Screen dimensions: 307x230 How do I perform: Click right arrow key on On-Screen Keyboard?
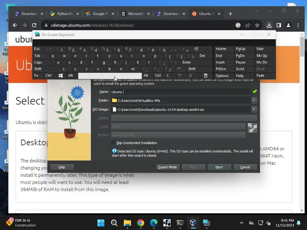pos(190,75)
